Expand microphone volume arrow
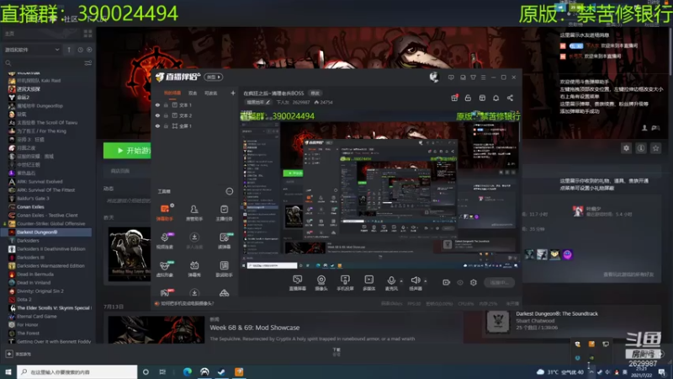 point(401,281)
